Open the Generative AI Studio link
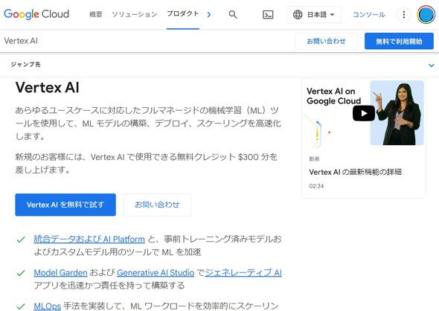The height and width of the screenshot is (311, 439). 156,272
